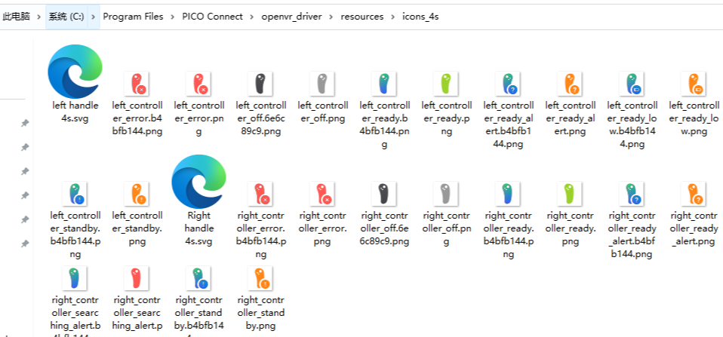
Task: Go to the resources folder breadcrumb
Action: [x=362, y=17]
